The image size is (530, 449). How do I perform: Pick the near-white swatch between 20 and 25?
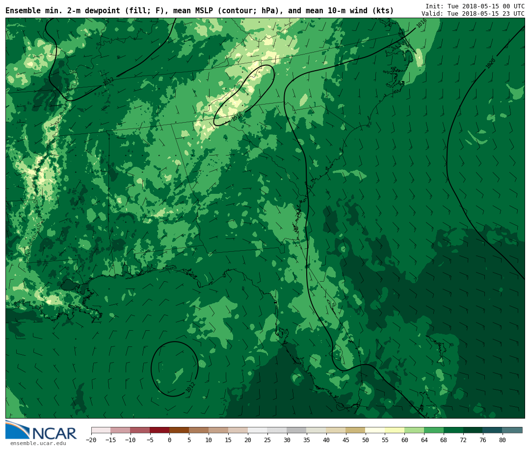pos(258,430)
